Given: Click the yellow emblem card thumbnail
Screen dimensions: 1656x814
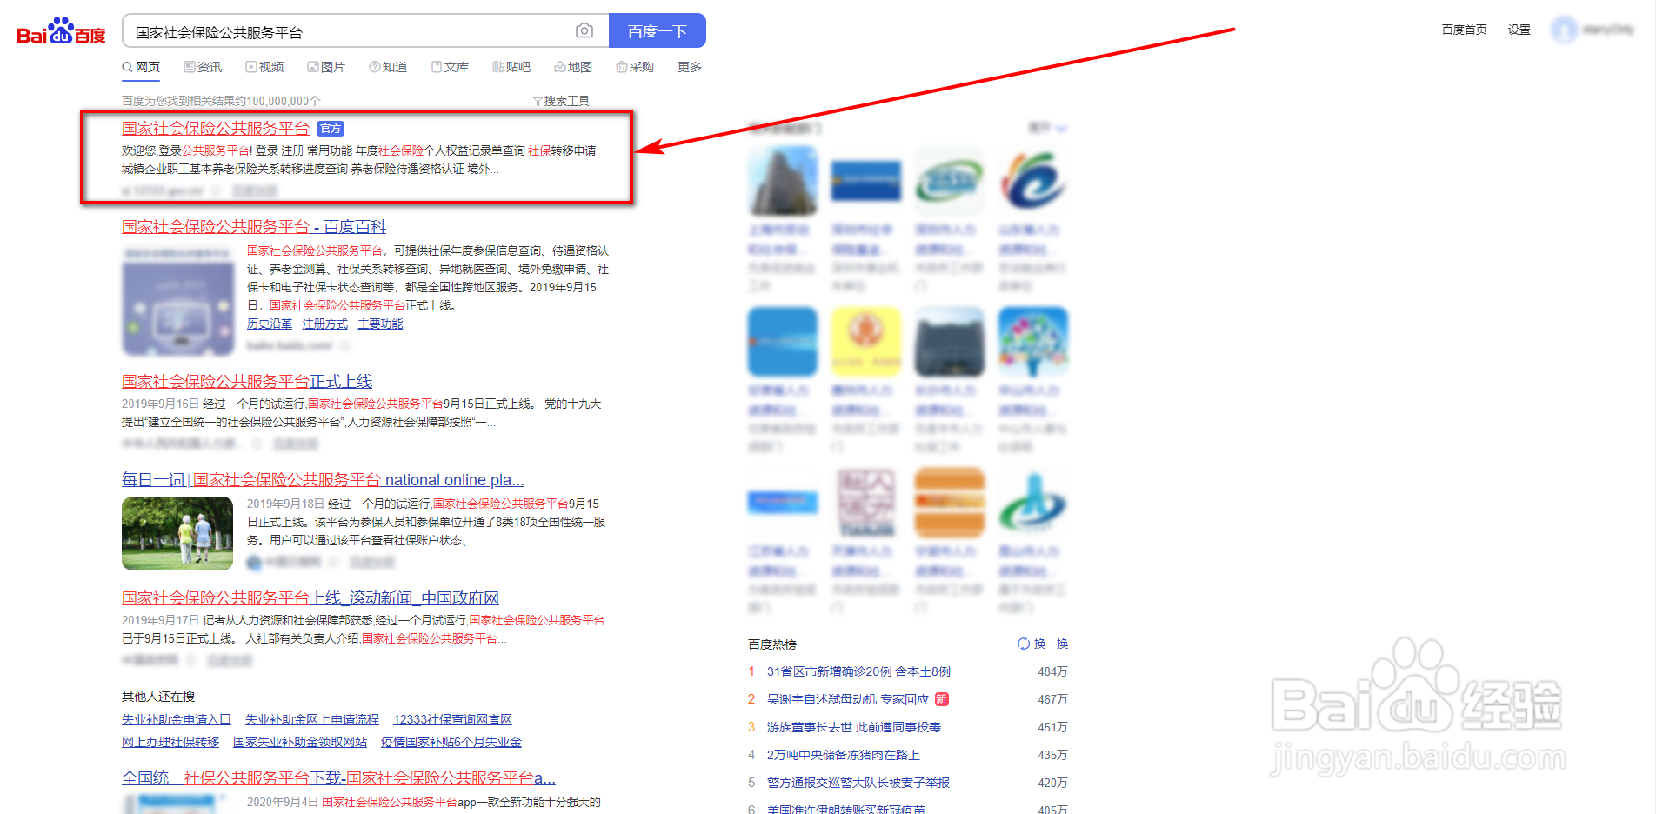Looking at the screenshot, I should point(866,342).
